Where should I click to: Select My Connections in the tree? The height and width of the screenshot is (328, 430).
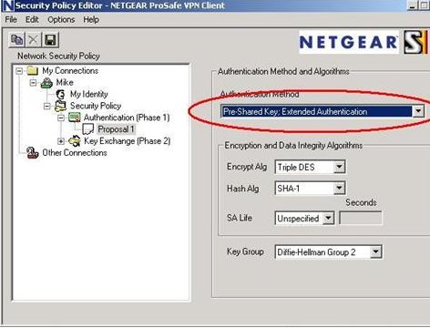tap(70, 71)
